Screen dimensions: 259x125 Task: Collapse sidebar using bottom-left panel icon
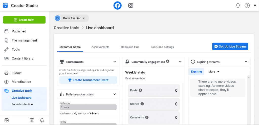coord(7,120)
